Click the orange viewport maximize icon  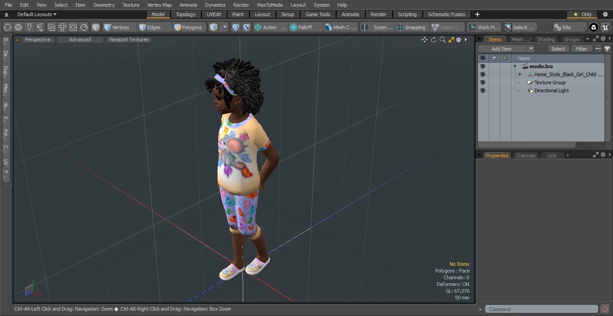click(x=451, y=40)
